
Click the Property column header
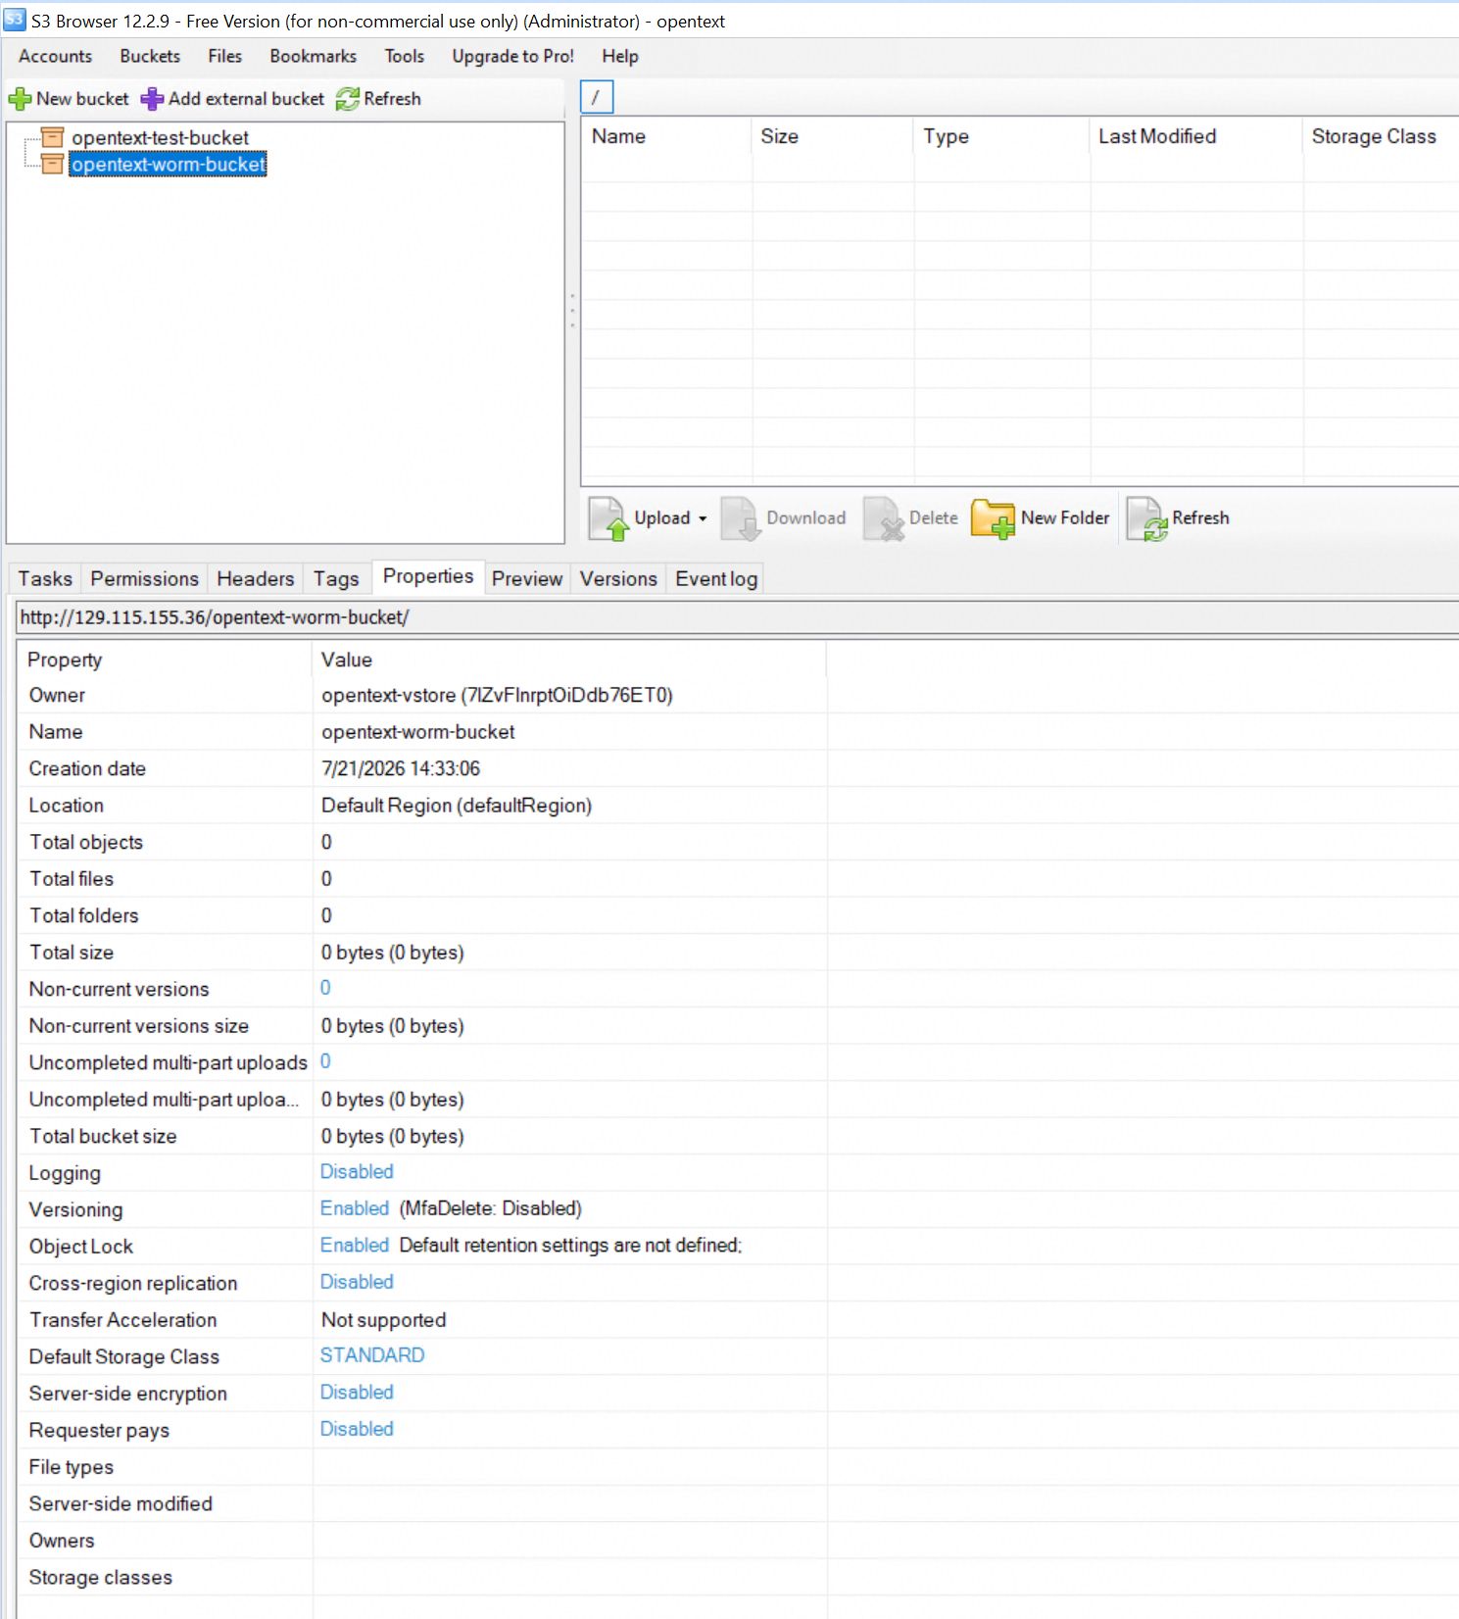tap(165, 660)
